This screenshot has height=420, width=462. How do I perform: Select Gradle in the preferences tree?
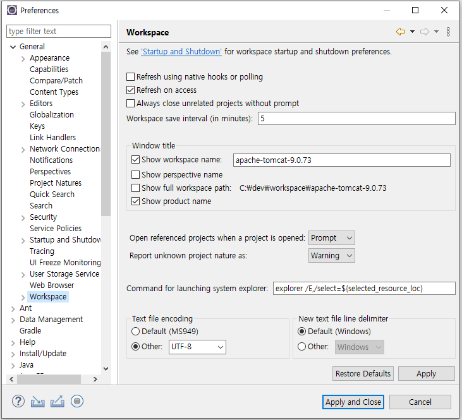pyautogui.click(x=30, y=331)
